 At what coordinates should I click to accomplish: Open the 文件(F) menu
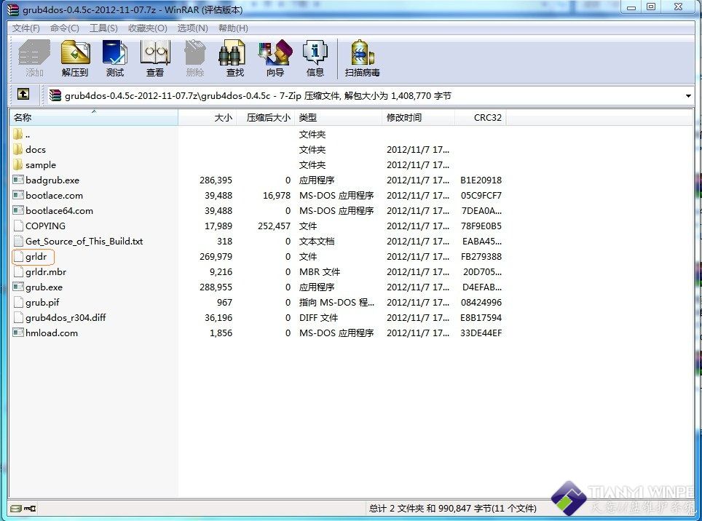point(26,28)
